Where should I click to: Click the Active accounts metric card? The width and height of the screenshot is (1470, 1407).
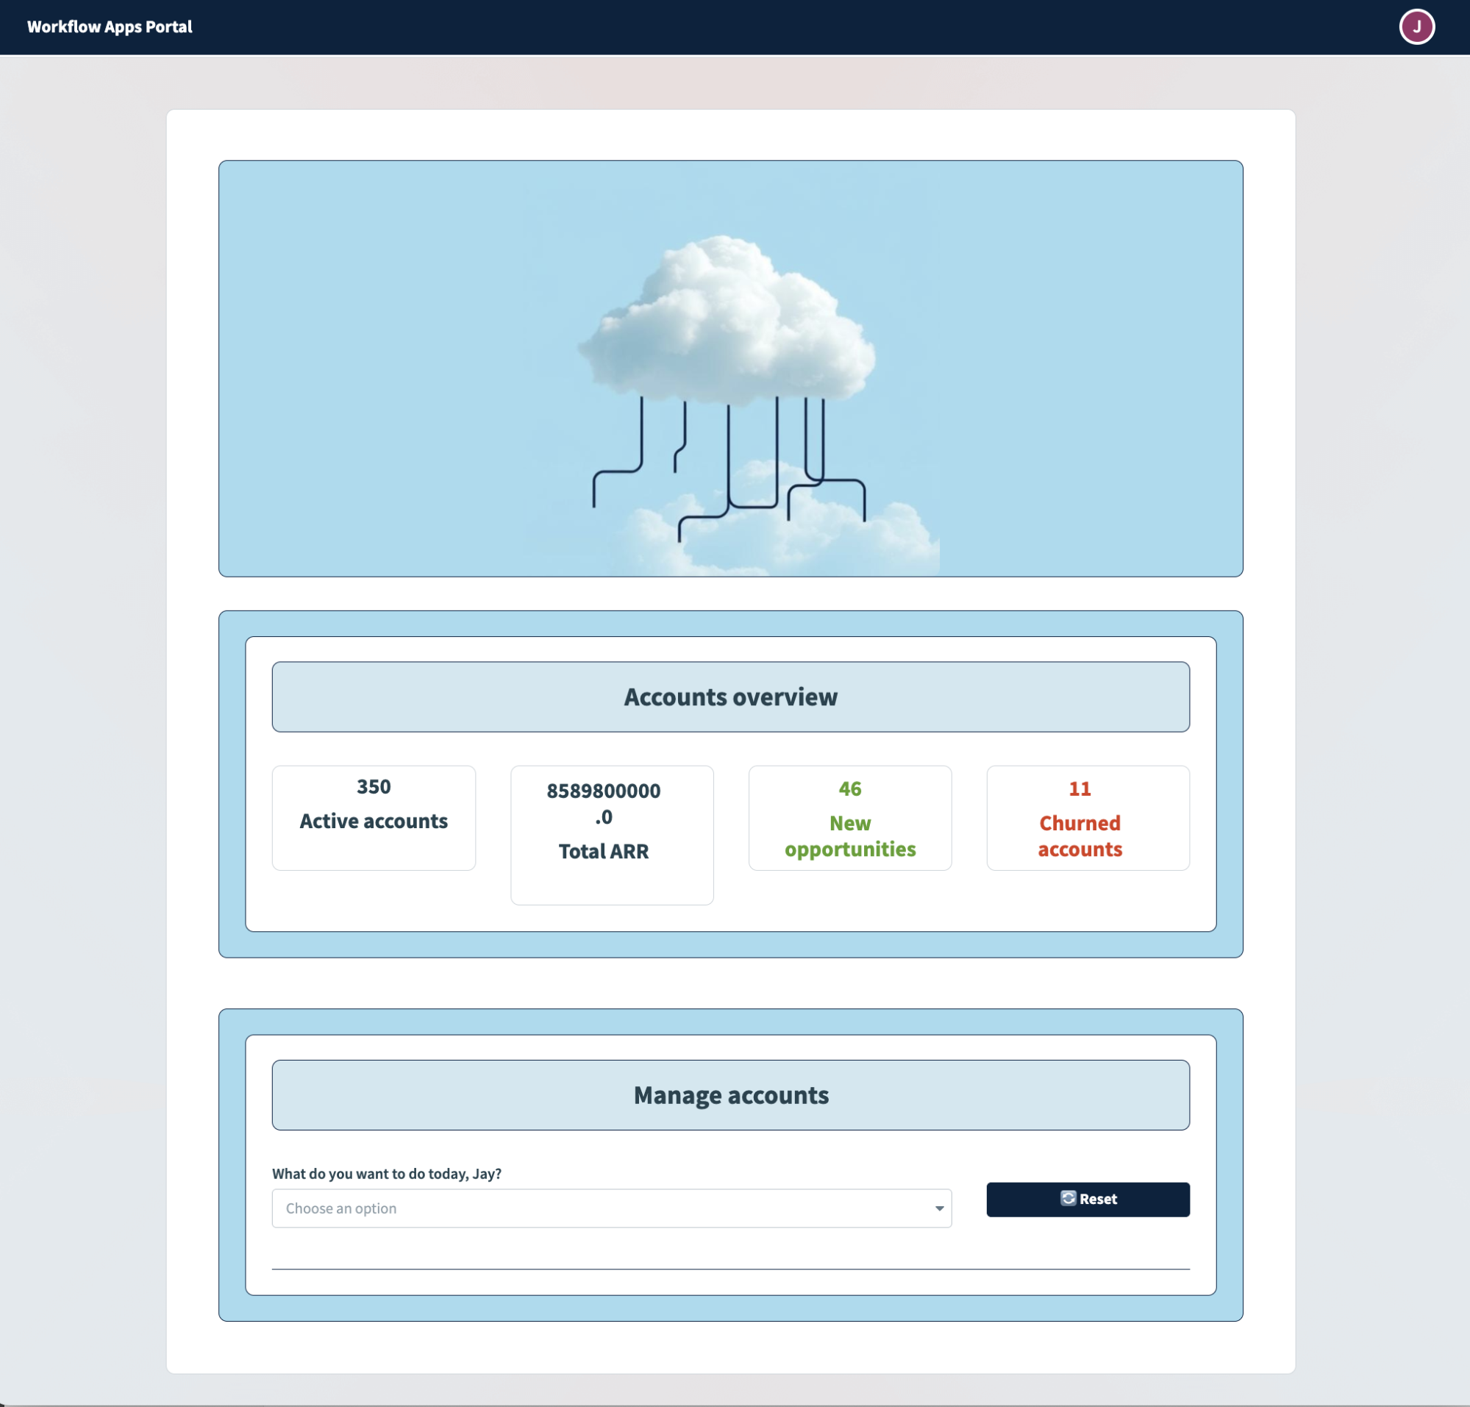[x=373, y=817]
